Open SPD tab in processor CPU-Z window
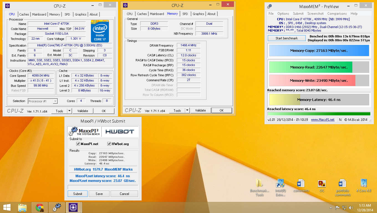 [x=67, y=14]
